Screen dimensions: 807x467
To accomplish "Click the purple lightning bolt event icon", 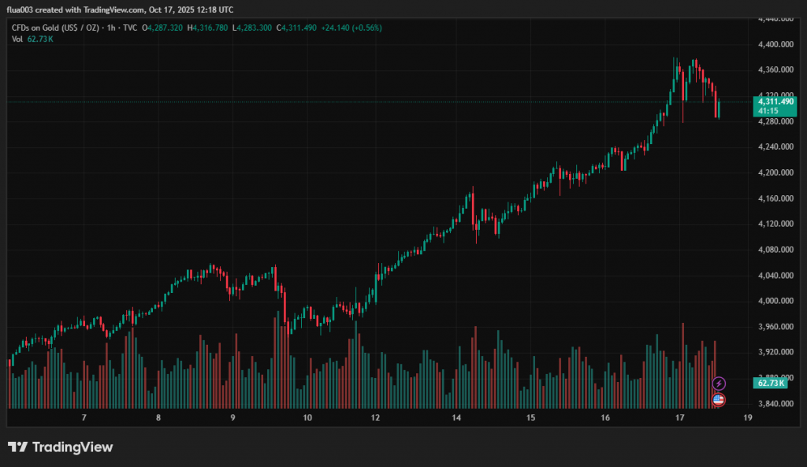I will [x=719, y=384].
